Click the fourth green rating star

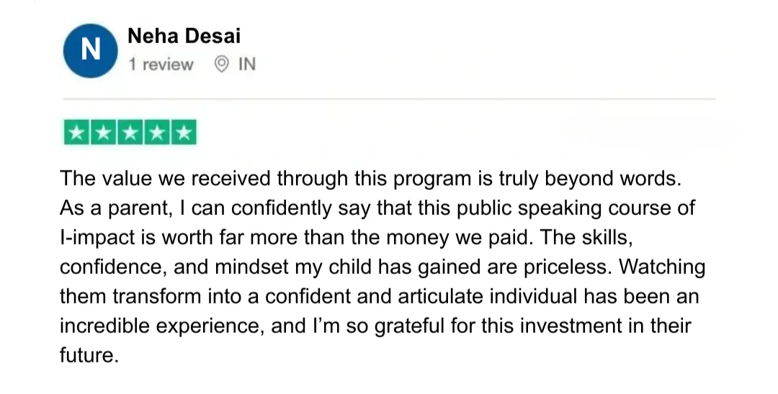coord(157,133)
